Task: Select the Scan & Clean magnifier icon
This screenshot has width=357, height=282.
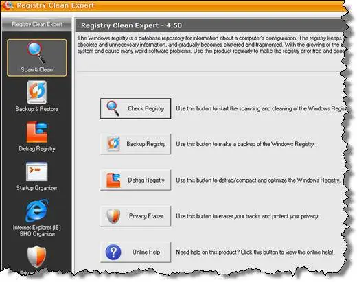Action: [36, 53]
